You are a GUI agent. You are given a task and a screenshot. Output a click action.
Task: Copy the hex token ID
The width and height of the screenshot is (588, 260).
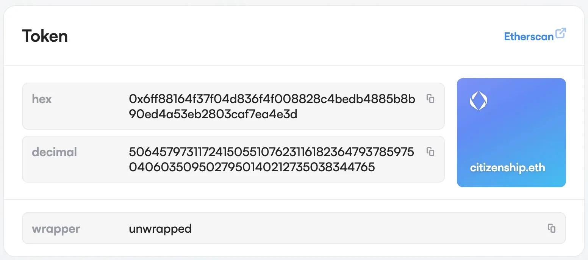click(430, 99)
